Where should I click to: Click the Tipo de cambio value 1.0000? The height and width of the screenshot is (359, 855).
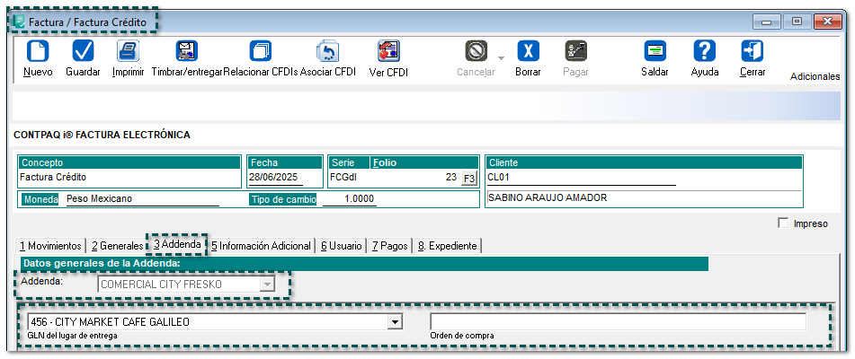[x=349, y=199]
